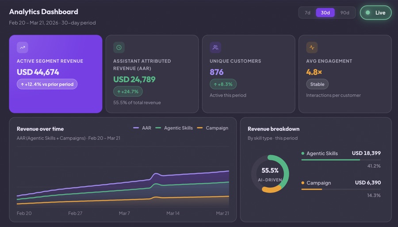Screen dimensions: 398x227
Task: Click the Feb 27 axis label
Action: tap(75, 213)
